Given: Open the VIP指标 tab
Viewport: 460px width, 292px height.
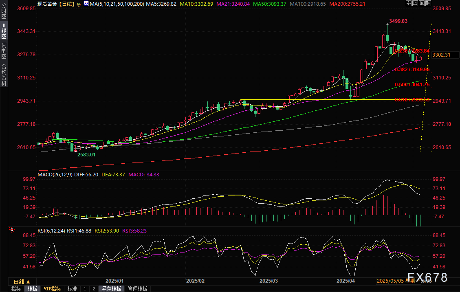Looking at the screenshot, I should point(52,289).
